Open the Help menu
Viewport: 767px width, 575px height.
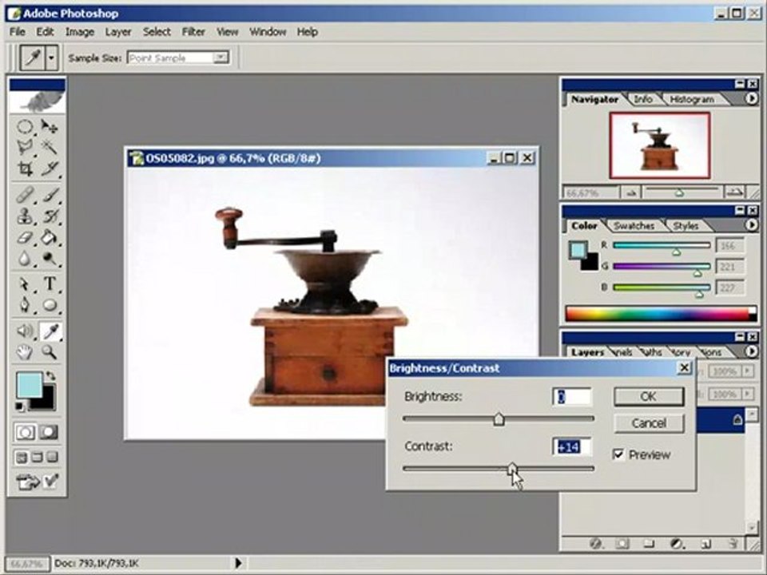(307, 32)
